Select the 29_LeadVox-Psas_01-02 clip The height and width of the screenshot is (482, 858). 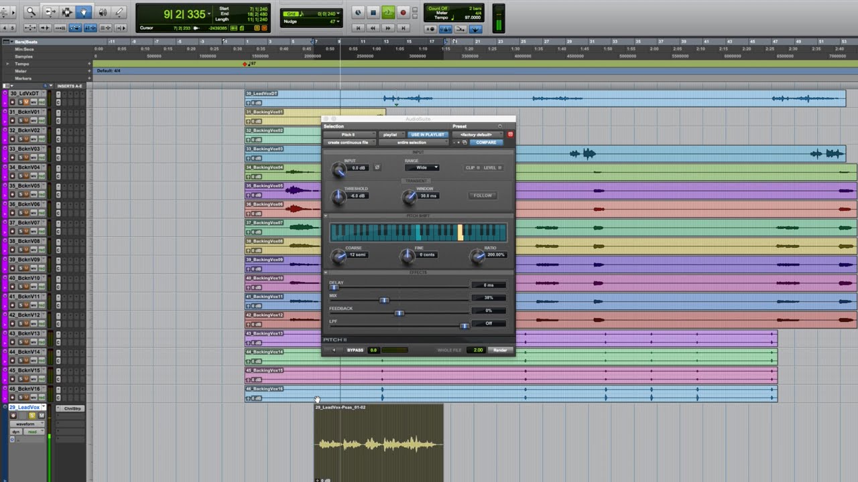click(379, 443)
